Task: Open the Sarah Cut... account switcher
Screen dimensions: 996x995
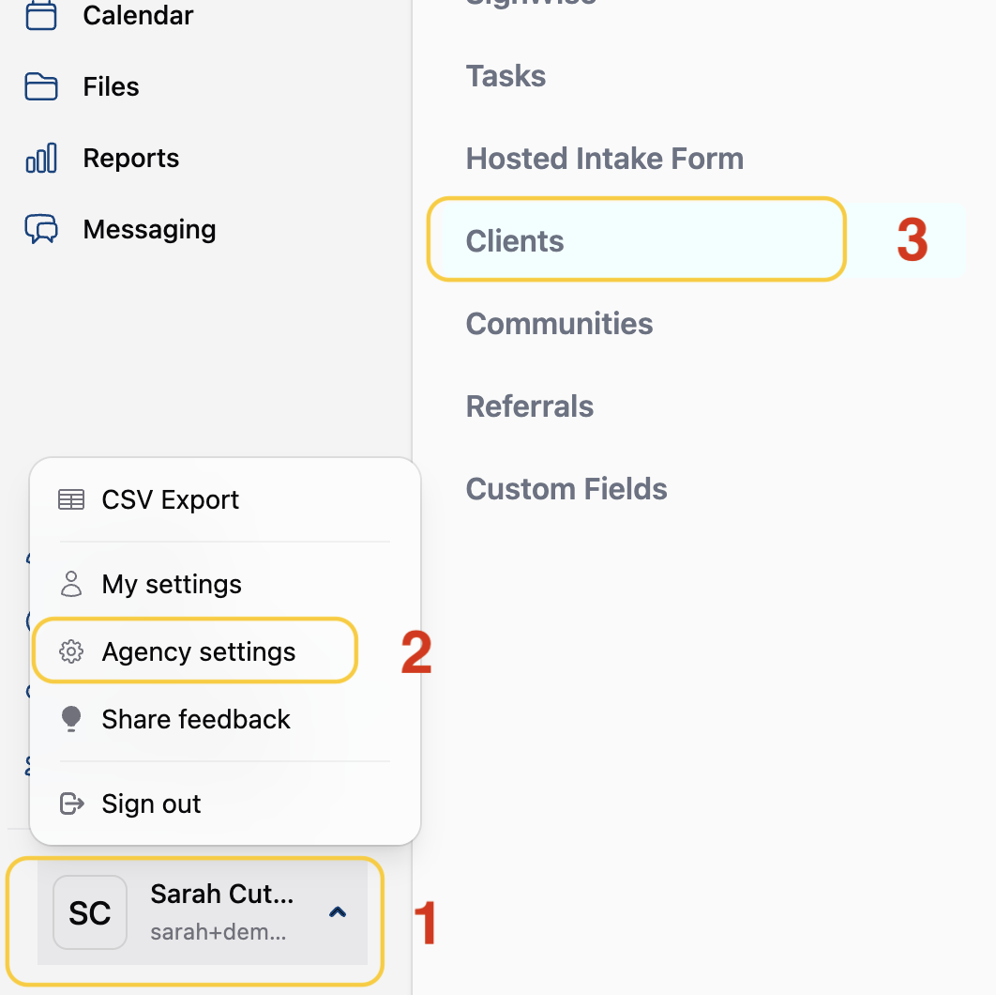Action: pyautogui.click(x=221, y=911)
